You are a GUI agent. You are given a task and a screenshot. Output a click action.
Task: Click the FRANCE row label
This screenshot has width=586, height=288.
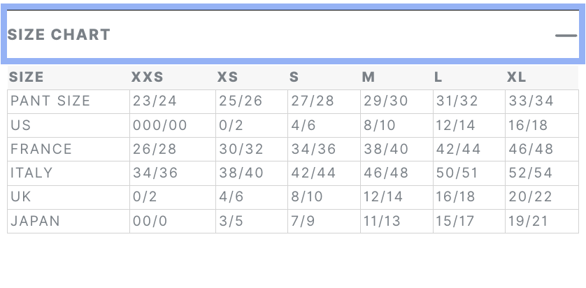41,149
